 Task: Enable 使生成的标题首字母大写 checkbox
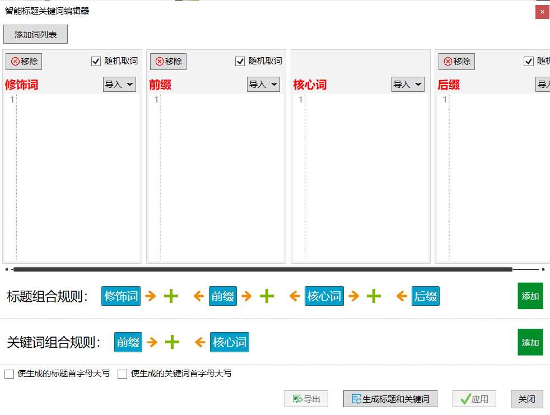(9, 374)
